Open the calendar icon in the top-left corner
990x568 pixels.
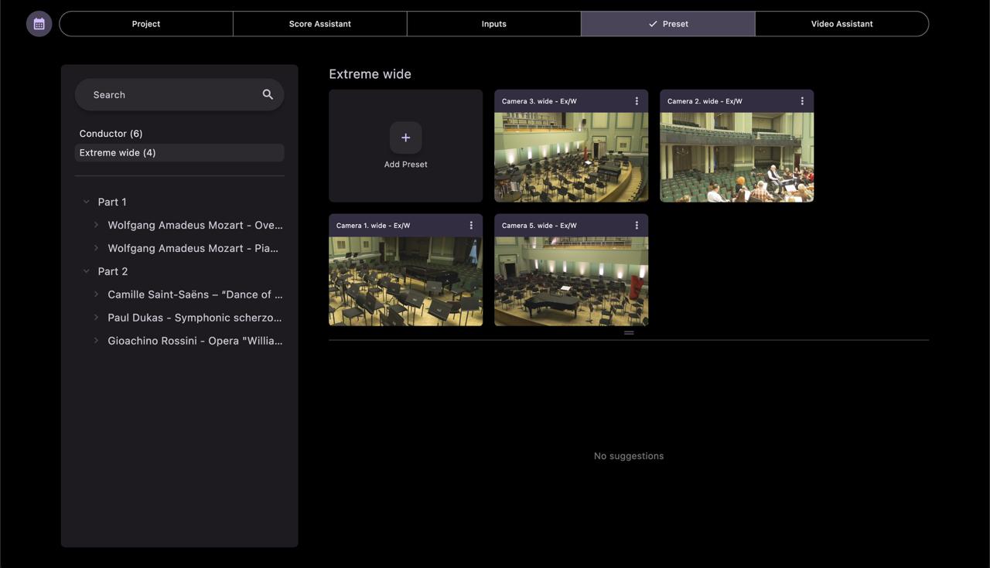click(36, 22)
